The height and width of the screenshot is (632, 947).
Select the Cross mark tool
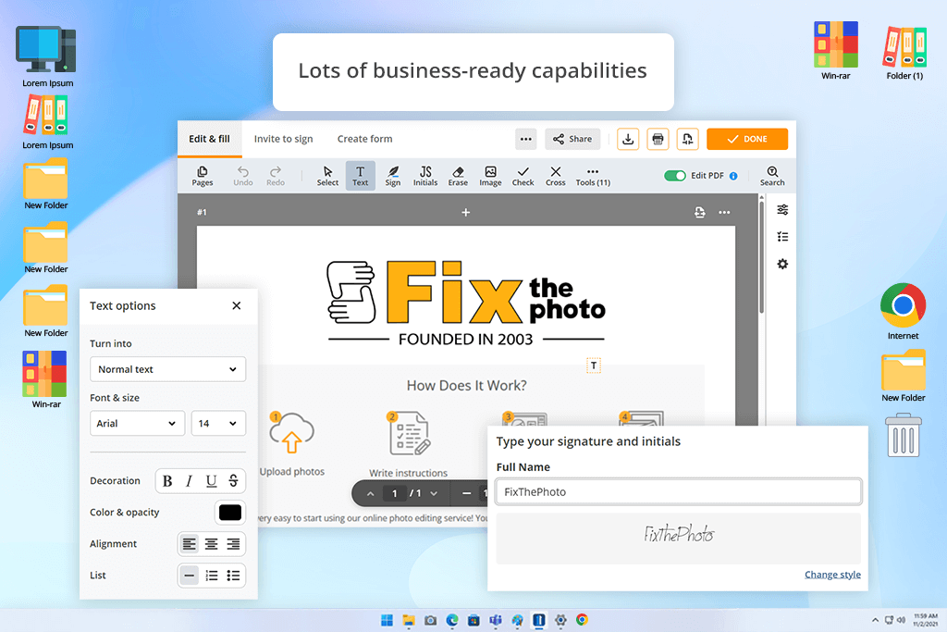[x=556, y=176]
